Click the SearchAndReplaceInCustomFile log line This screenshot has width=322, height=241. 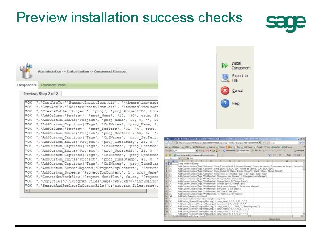pyautogui.click(x=92, y=186)
